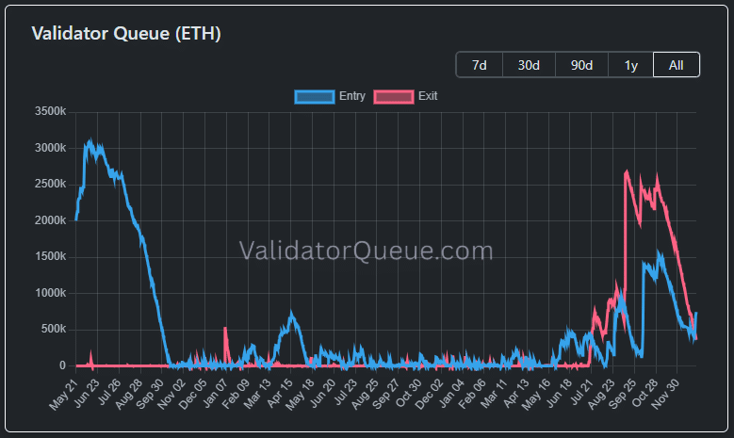734x438 pixels.
Task: Toggle the pink Exit legend swatch
Action: [394, 96]
